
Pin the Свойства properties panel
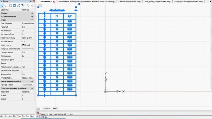pyautogui.click(x=31, y=1)
